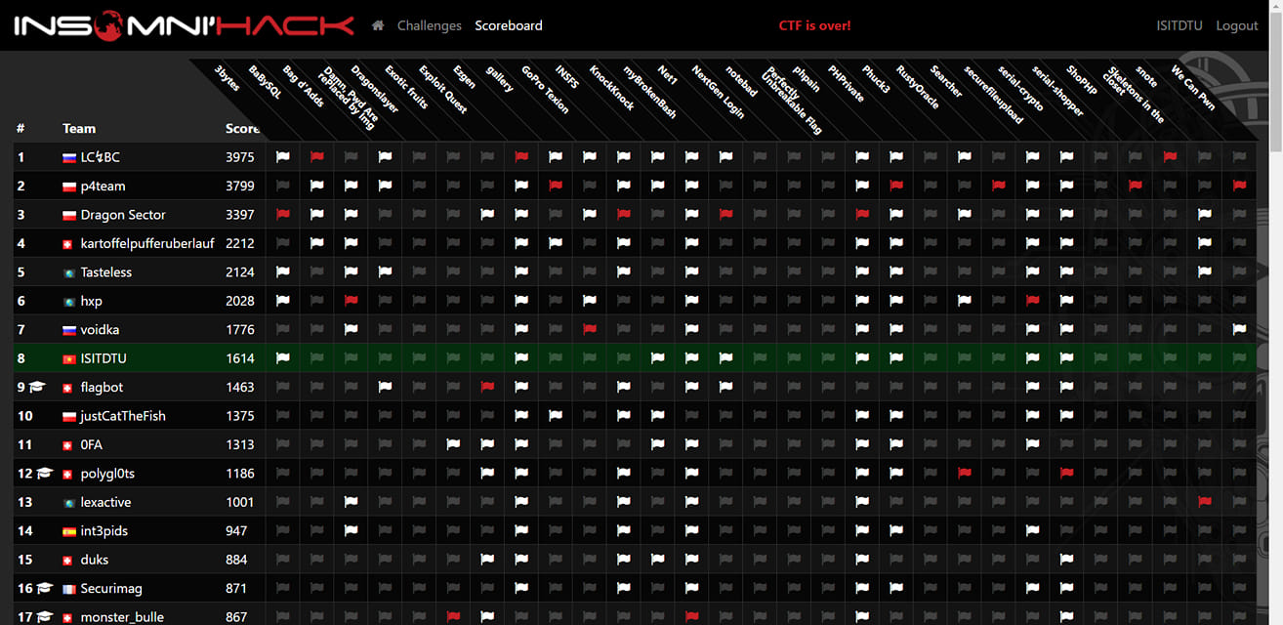This screenshot has width=1283, height=625.
Task: Click polygl0ts' red serial-crypto flag
Action: [1068, 474]
